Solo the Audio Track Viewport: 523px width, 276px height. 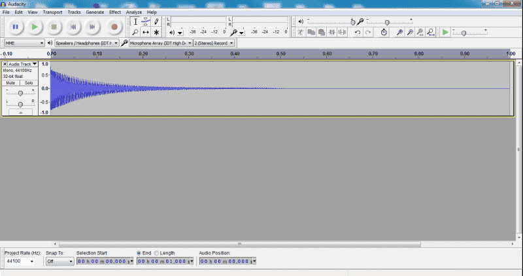coord(28,83)
